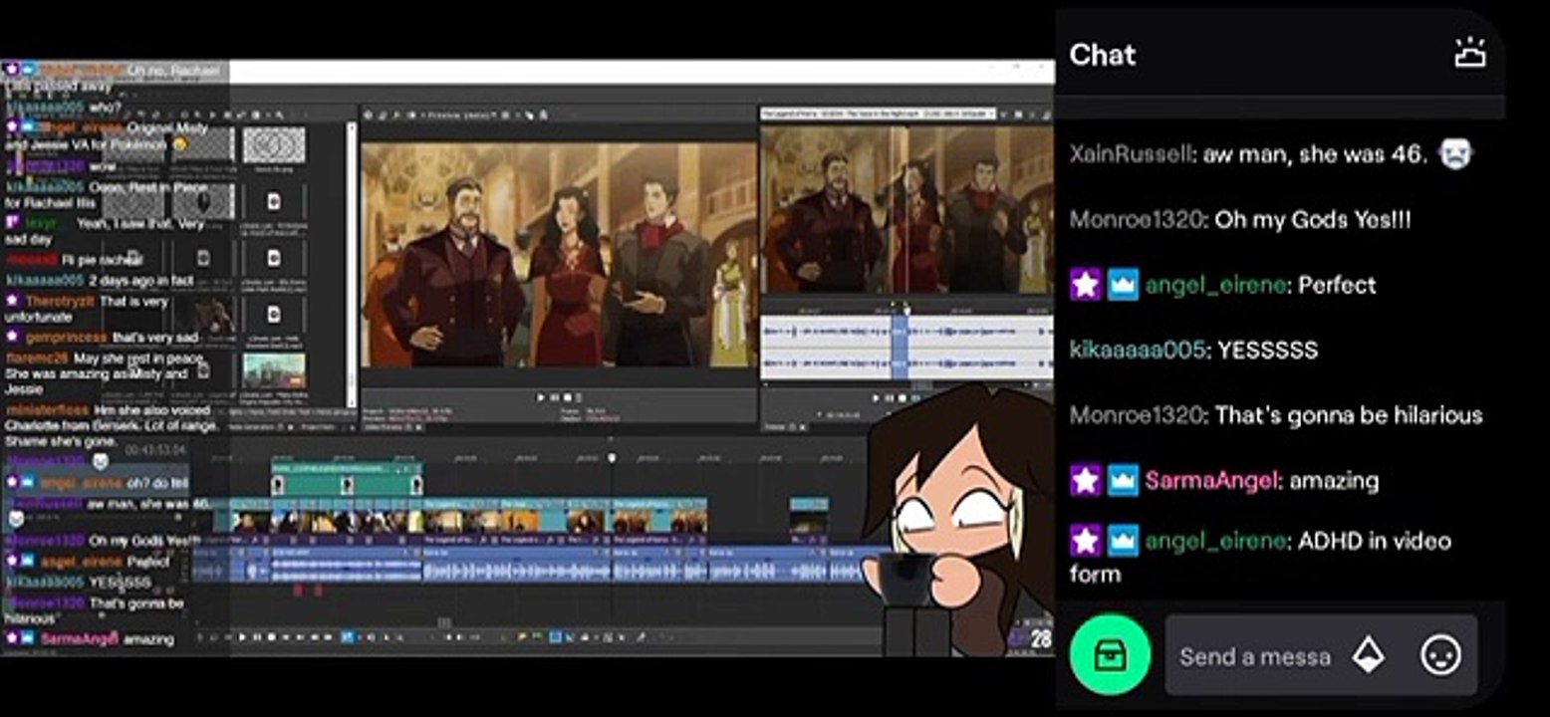
Task: Tap 'aw man, she was 46.' in Chat panel
Action: point(1315,154)
